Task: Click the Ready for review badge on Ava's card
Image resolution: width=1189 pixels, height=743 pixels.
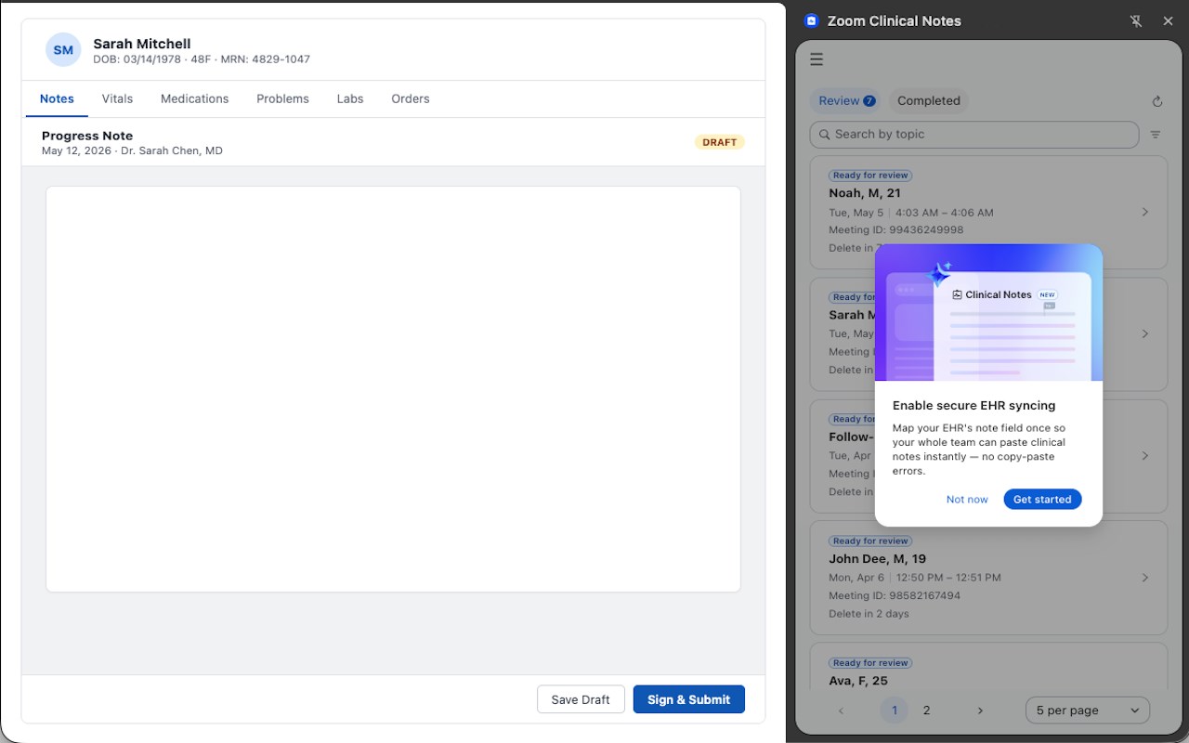Action: 870,663
